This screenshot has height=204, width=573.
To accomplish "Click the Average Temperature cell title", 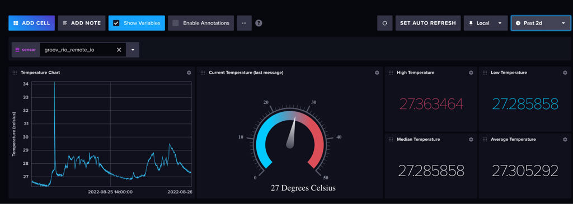I will (x=513, y=139).
